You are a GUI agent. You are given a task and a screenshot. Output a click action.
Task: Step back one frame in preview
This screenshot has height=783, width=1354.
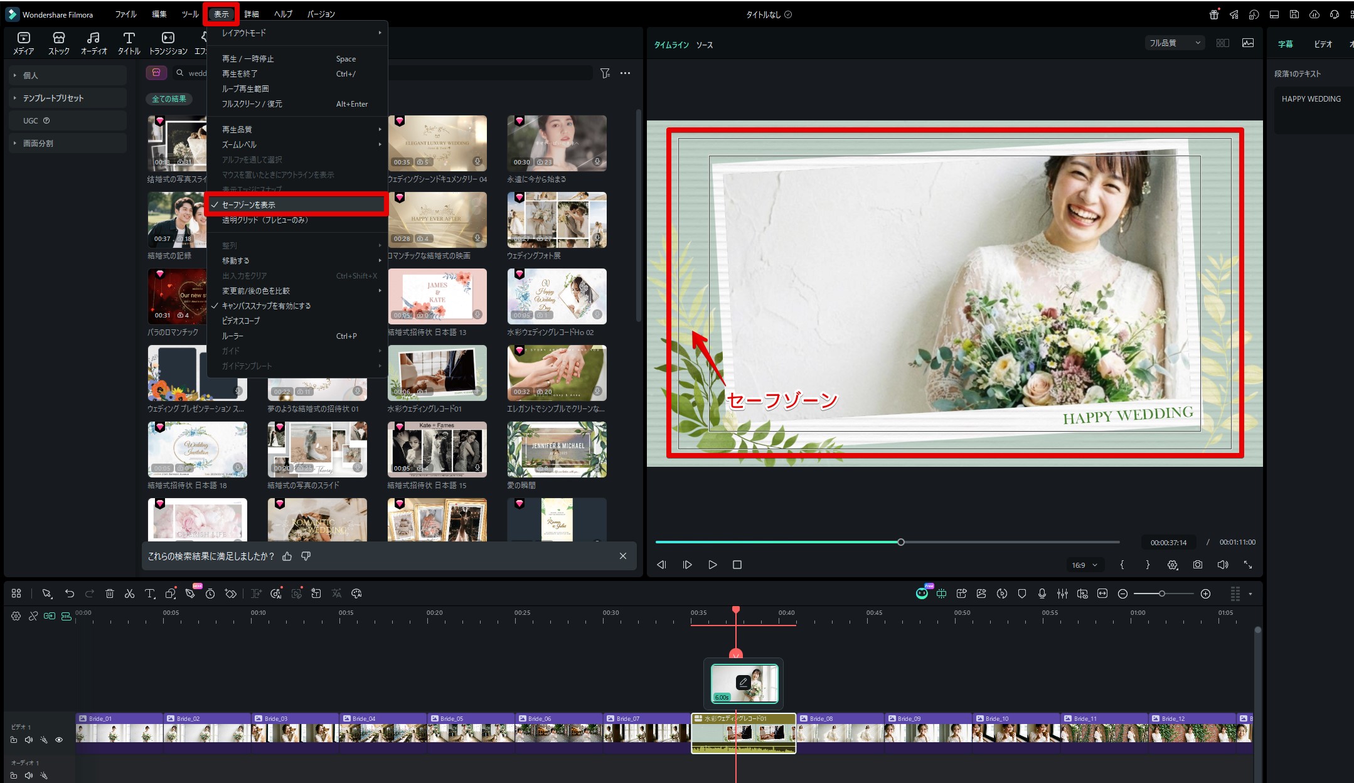[661, 565]
